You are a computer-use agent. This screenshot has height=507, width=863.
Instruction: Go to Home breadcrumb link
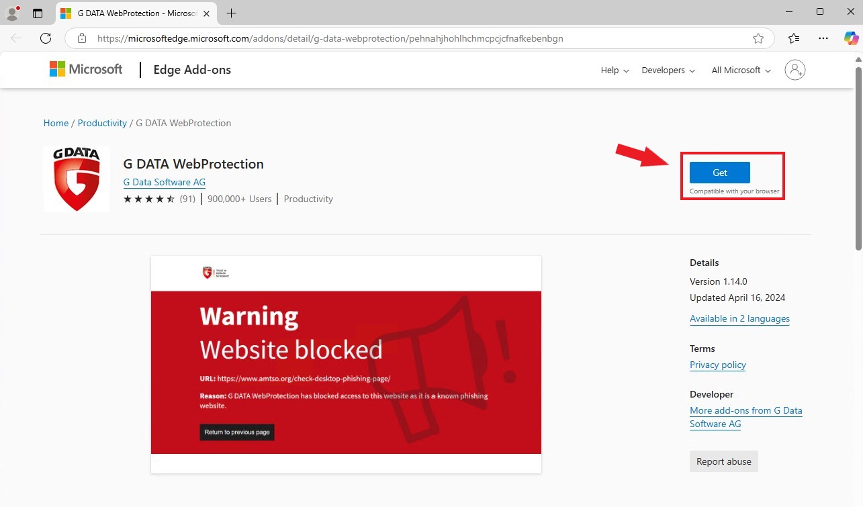point(56,123)
